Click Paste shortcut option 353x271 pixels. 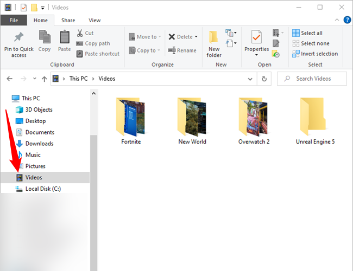point(98,54)
